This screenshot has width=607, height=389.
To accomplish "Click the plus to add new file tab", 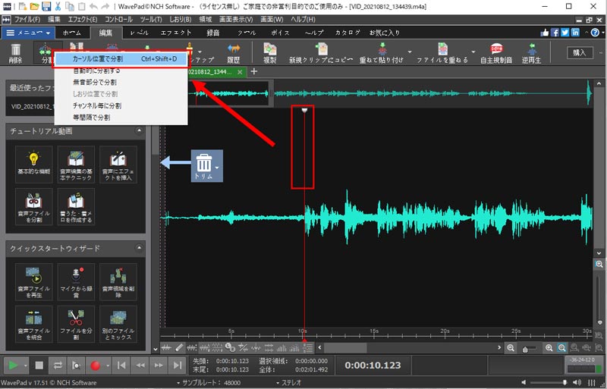I will pos(253,71).
